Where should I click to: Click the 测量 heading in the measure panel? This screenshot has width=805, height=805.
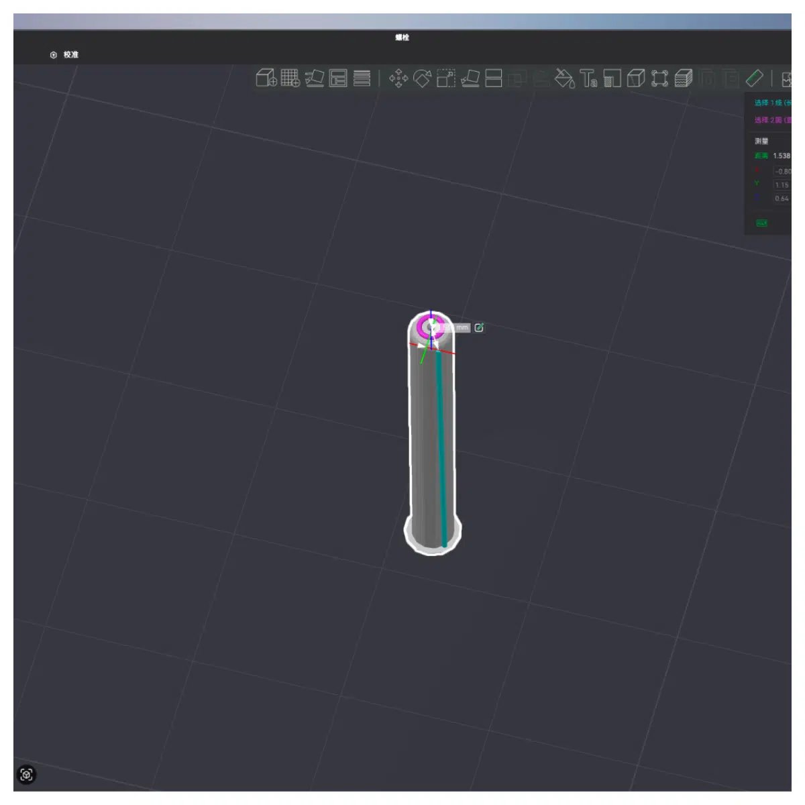point(761,141)
